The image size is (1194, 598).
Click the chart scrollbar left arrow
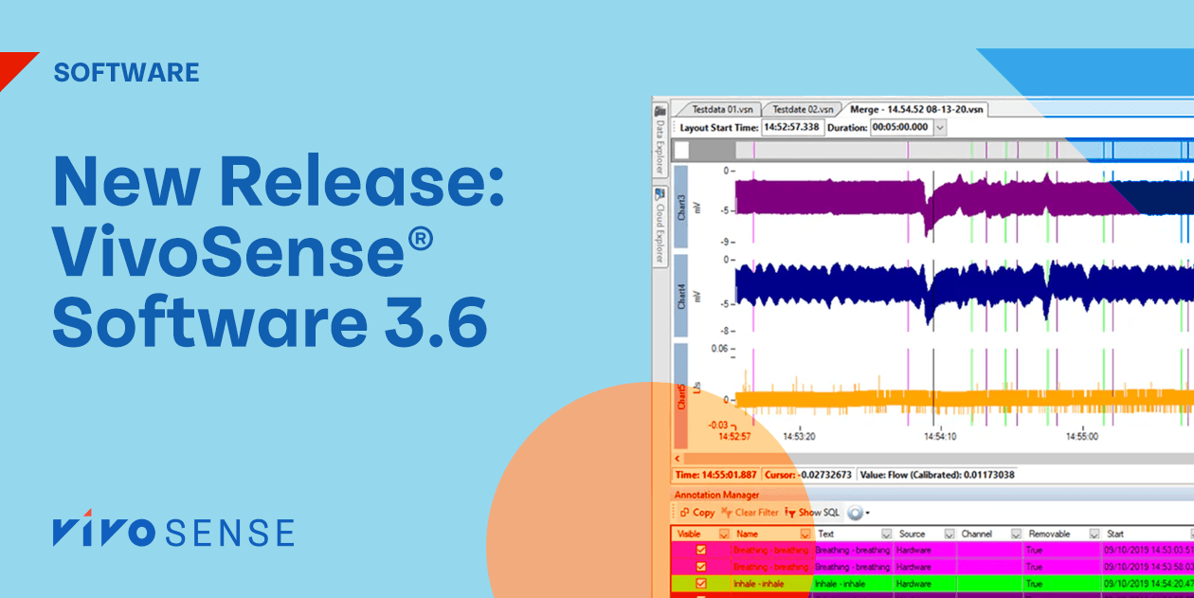[678, 458]
